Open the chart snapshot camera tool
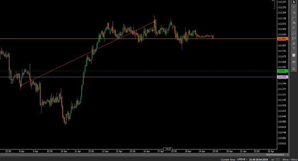Image resolution: width=298 pixels, height=161 pixels. (x=294, y=62)
